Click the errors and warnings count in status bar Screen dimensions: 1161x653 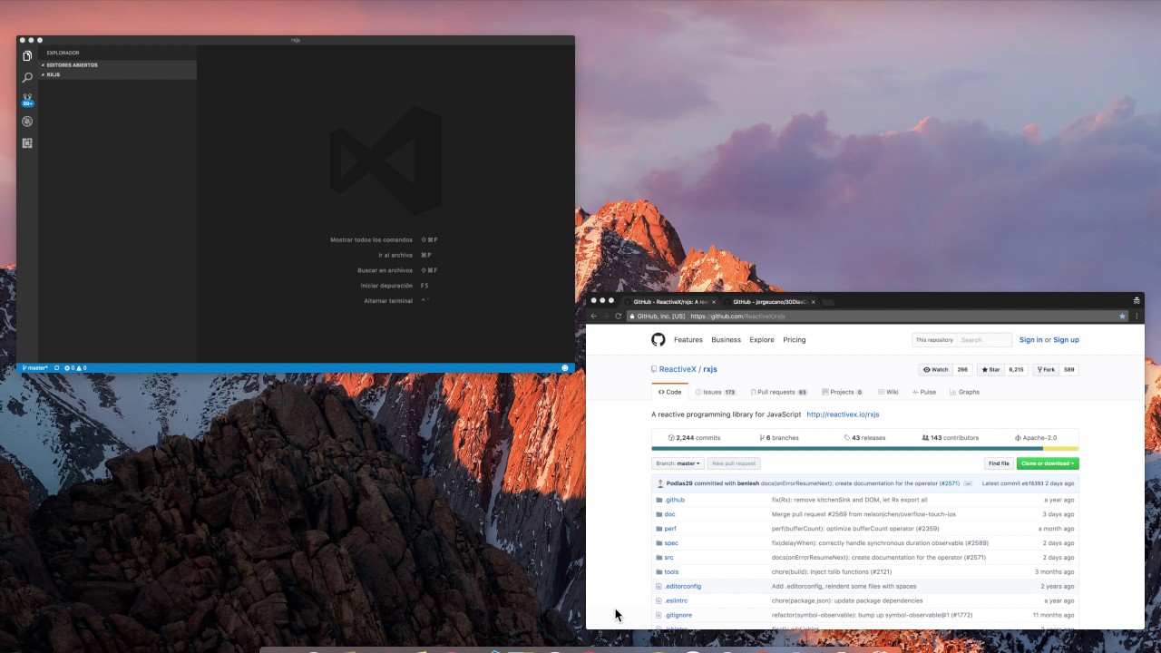(x=75, y=368)
